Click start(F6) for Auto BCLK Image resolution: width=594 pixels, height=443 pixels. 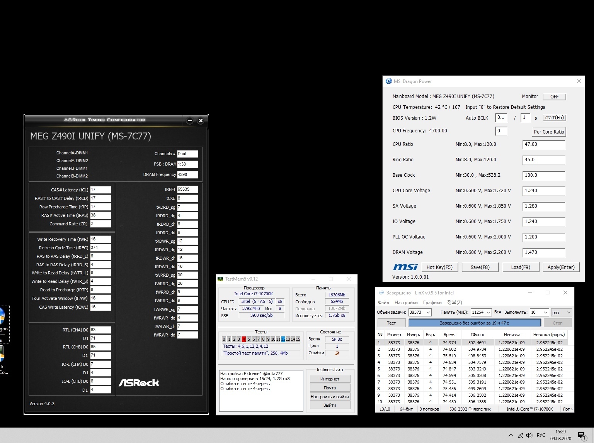(554, 118)
